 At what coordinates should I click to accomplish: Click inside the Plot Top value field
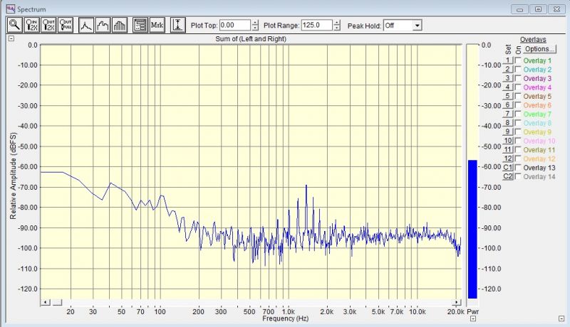point(235,26)
